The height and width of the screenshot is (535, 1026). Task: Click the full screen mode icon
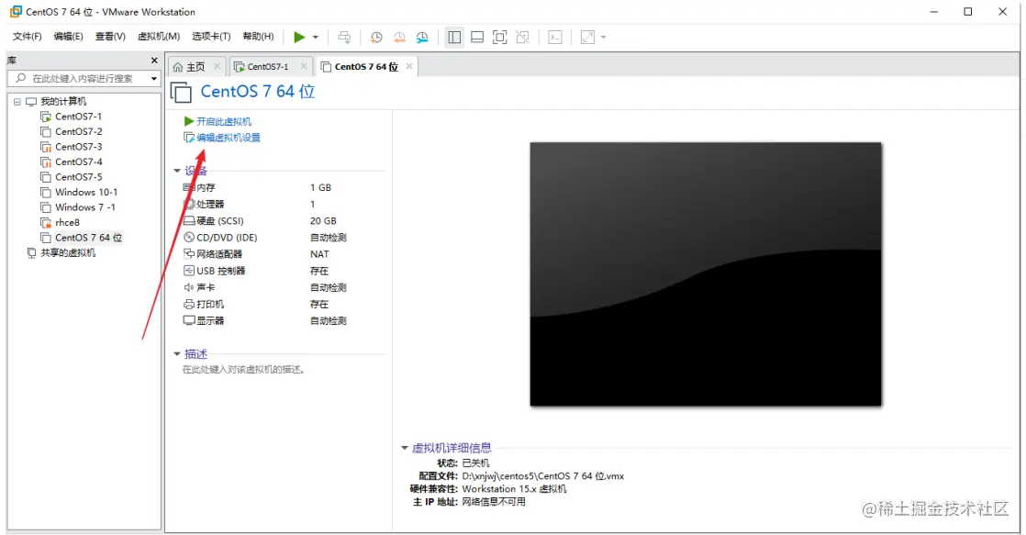point(500,38)
